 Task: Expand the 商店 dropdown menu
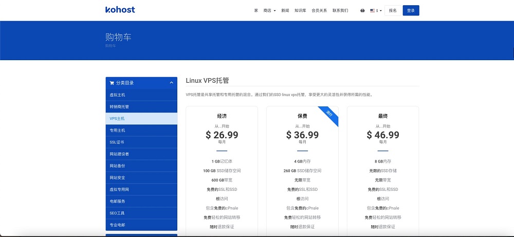269,10
